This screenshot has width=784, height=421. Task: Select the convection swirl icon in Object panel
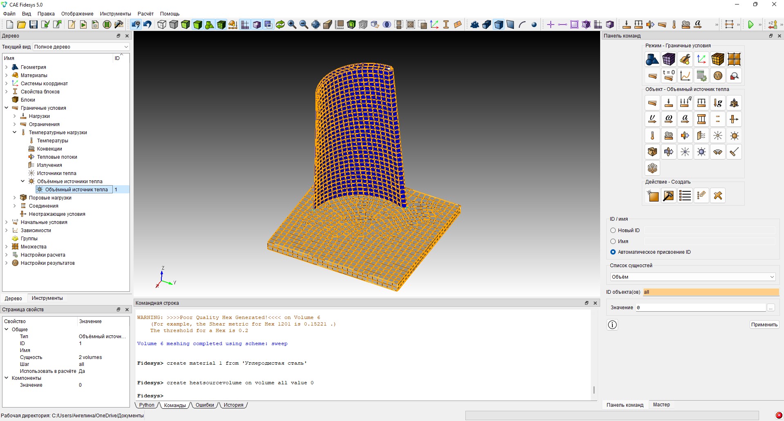(x=669, y=135)
